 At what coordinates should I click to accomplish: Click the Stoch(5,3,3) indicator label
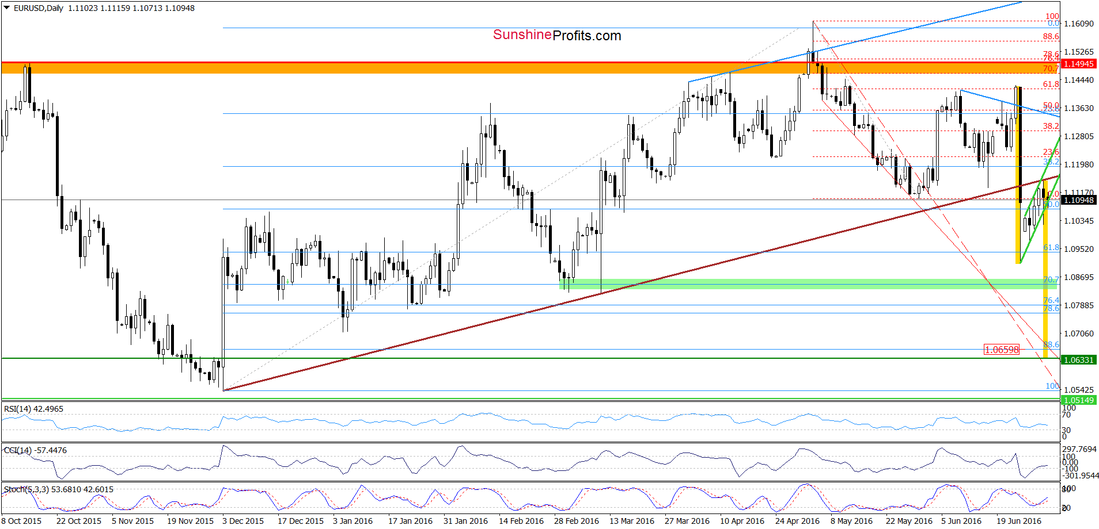59,489
